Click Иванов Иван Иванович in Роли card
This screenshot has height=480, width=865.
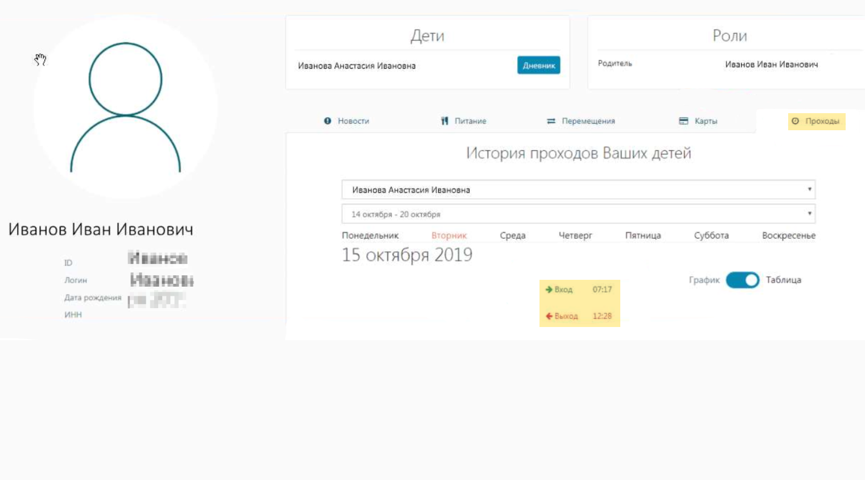(x=772, y=65)
